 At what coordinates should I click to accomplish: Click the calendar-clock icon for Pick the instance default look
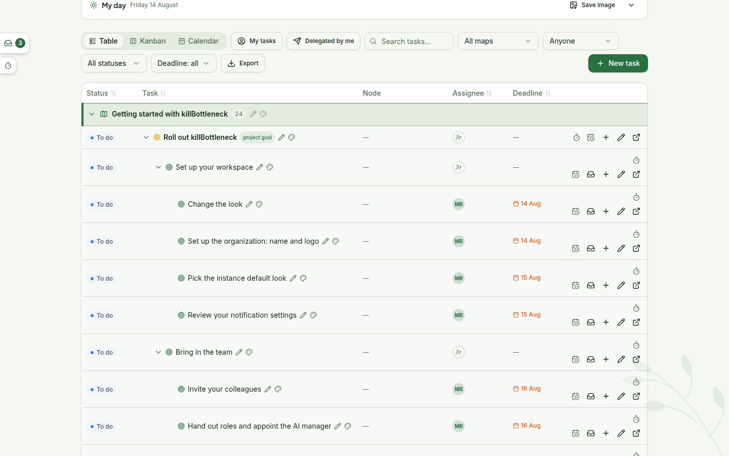pyautogui.click(x=576, y=285)
